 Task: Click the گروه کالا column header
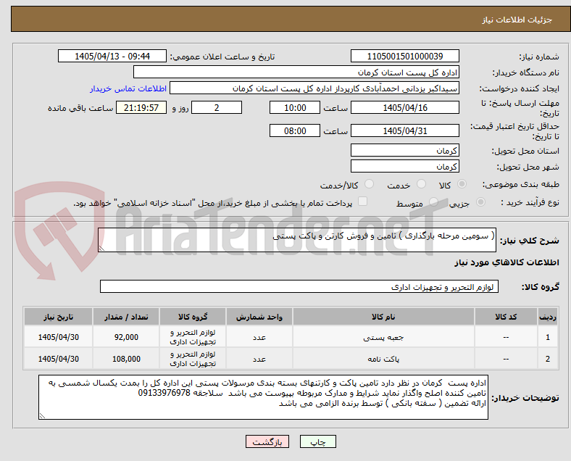[x=193, y=317]
